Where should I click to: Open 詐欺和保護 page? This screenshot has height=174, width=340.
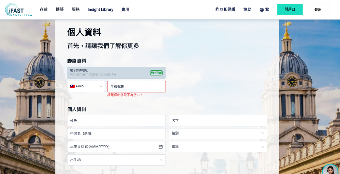click(x=225, y=10)
